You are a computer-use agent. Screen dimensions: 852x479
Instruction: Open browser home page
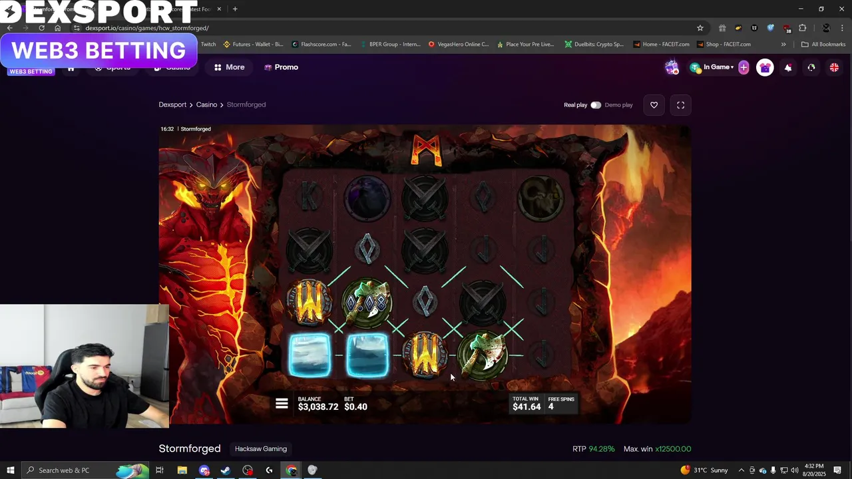click(x=57, y=28)
